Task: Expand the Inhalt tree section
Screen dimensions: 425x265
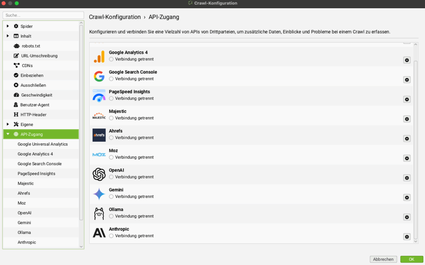Action: [7, 36]
